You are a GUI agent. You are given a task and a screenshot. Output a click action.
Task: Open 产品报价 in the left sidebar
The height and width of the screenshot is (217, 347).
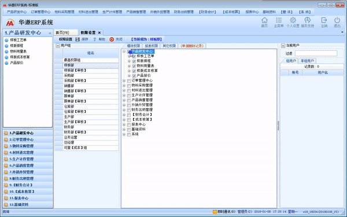pyautogui.click(x=17, y=63)
